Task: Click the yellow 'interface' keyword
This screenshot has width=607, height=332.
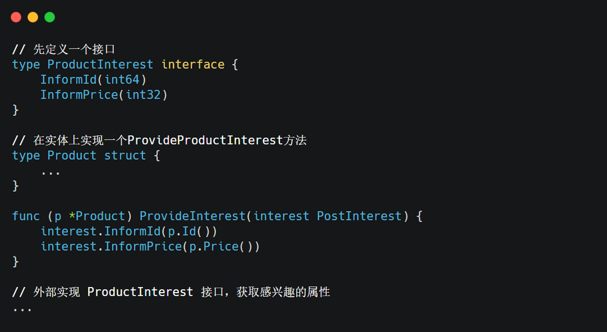Action: (x=193, y=65)
